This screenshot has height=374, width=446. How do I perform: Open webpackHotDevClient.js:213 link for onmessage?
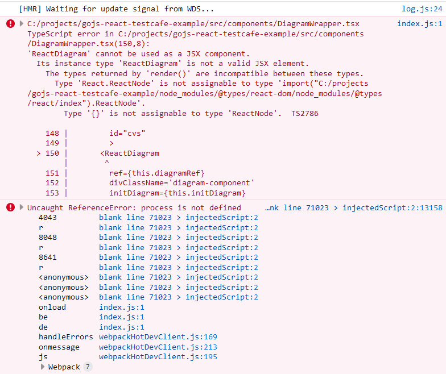point(158,347)
